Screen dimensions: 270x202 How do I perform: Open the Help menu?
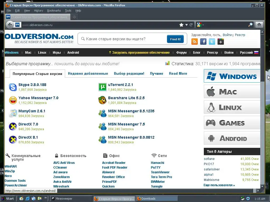coord(78,11)
